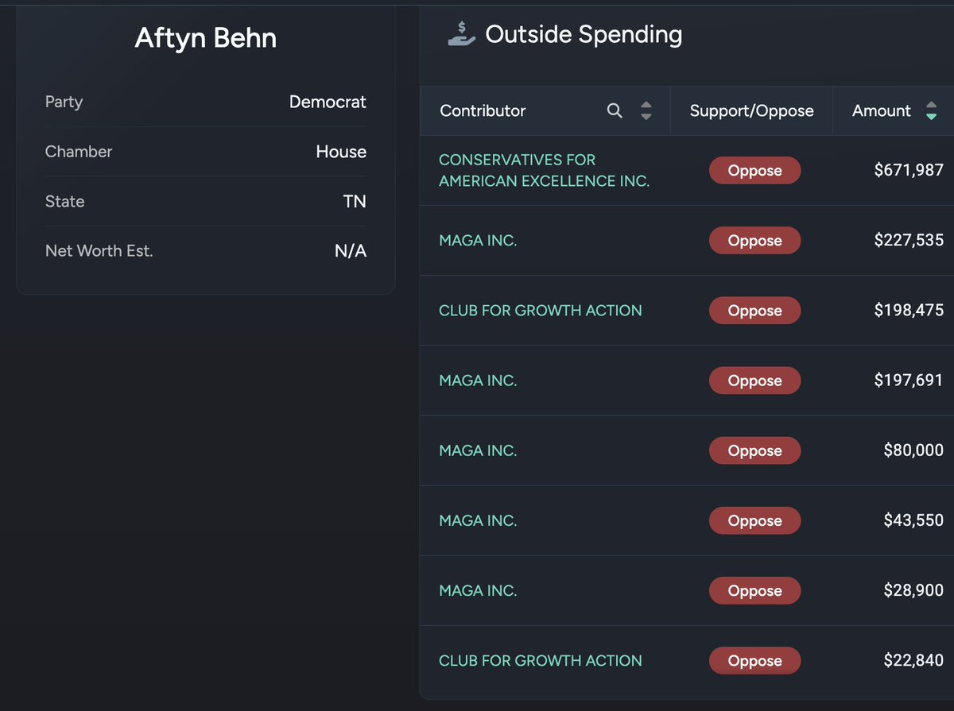Click Oppose badge in the $198,475 row
954x711 pixels.
754,311
